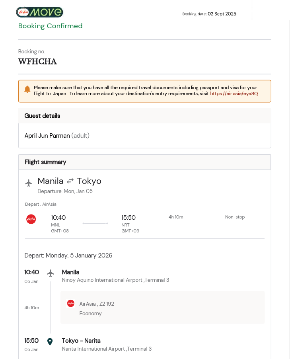The height and width of the screenshot is (359, 290).
Task: Click the orange notification bell icon
Action: pyautogui.click(x=27, y=89)
